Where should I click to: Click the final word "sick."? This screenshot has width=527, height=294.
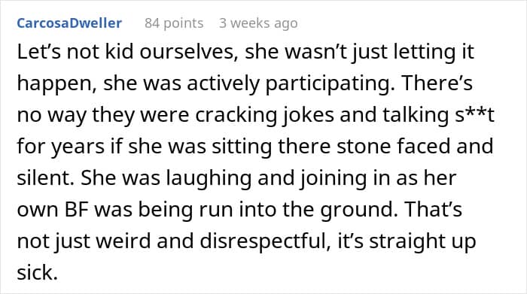tap(38, 272)
